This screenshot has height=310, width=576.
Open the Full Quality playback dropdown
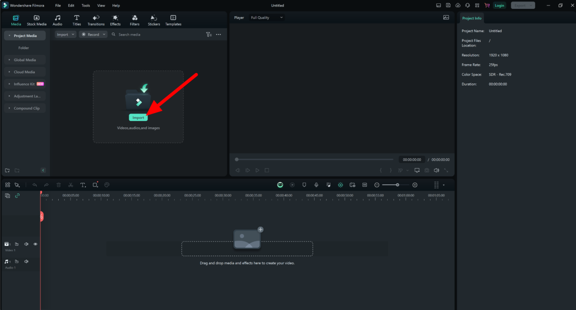[266, 17]
